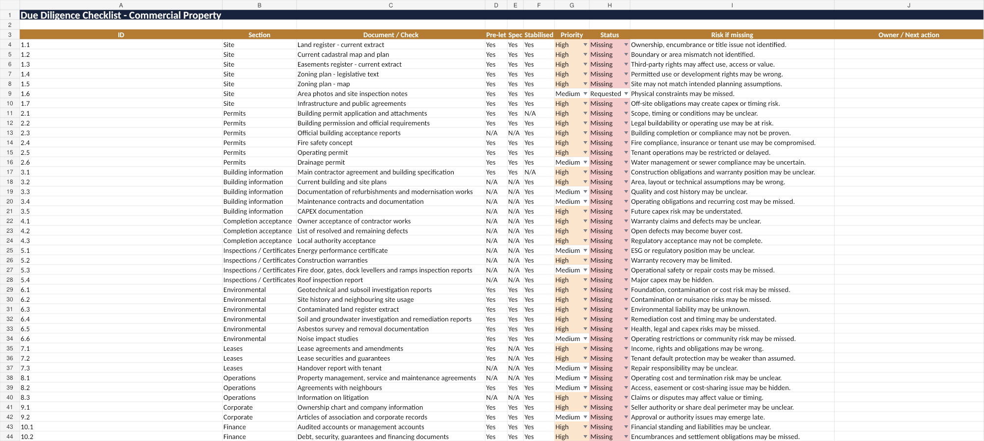Image resolution: width=984 pixels, height=441 pixels.
Task: Click cell 'Easements register - current extract'
Action: tap(391, 64)
